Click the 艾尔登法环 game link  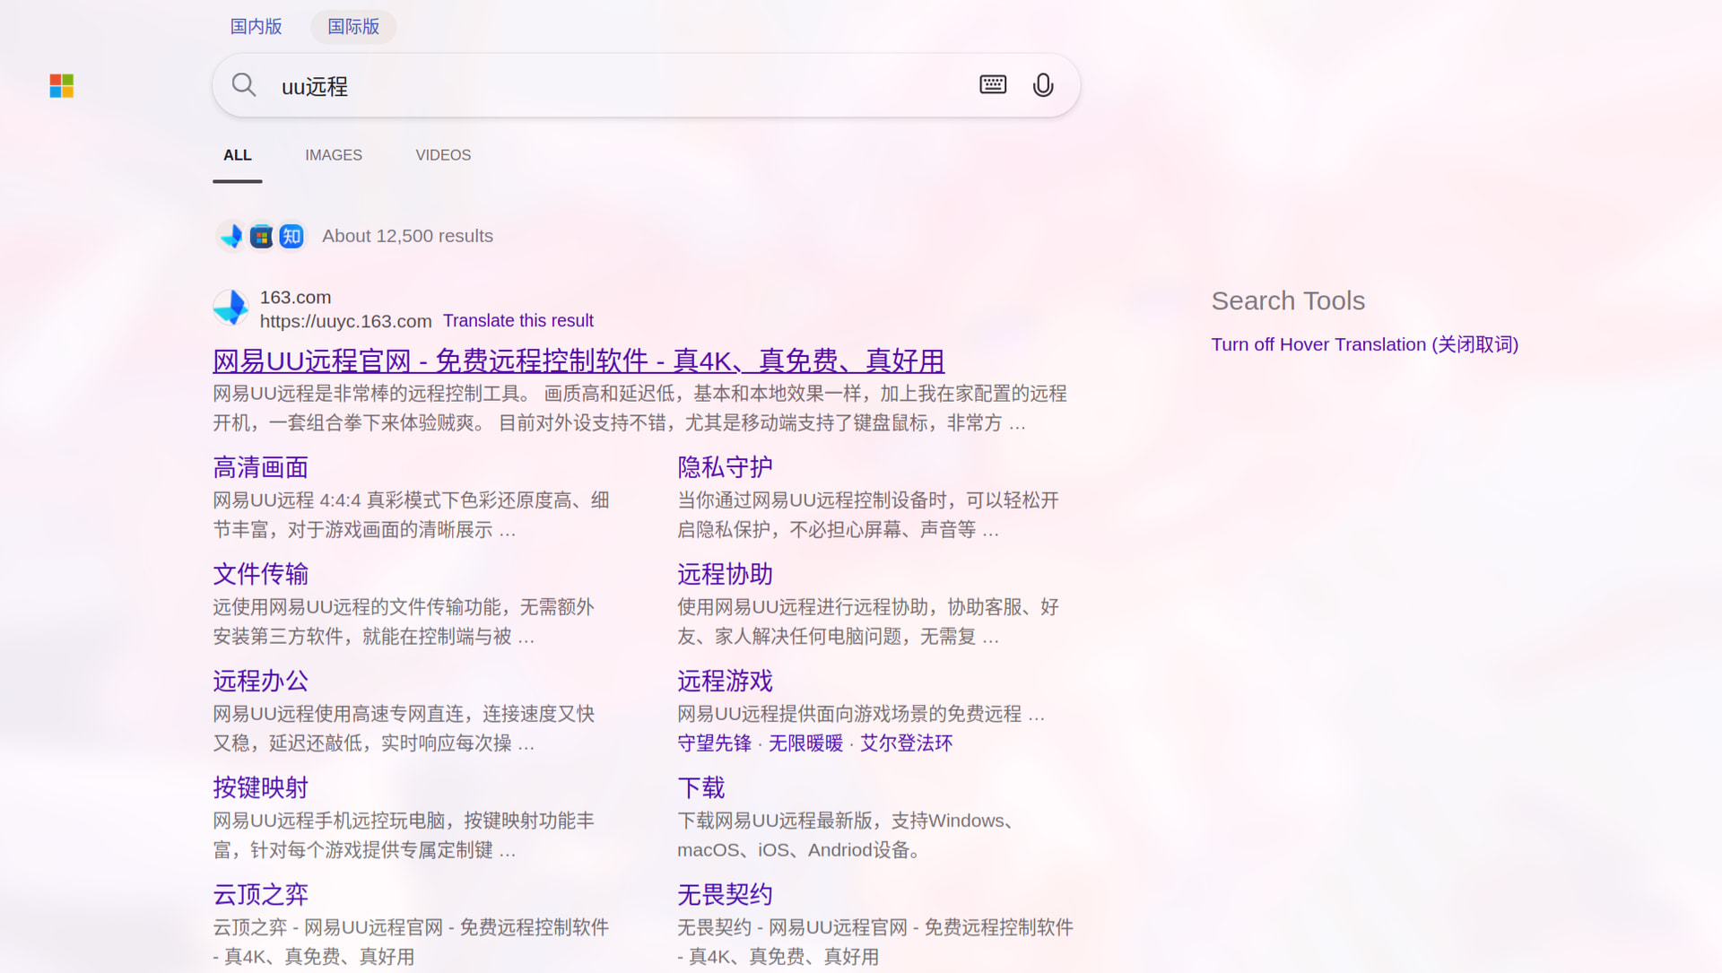point(907,743)
